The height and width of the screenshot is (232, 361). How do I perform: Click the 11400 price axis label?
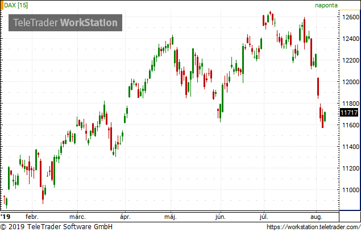tap(351, 147)
